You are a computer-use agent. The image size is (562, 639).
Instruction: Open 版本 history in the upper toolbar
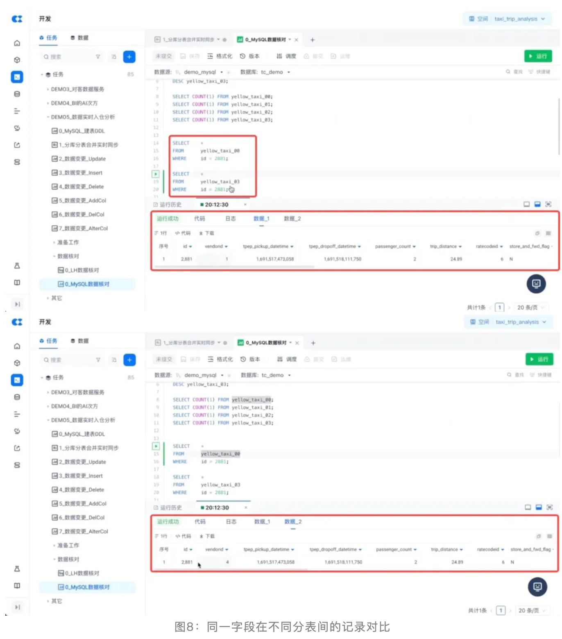[250, 56]
